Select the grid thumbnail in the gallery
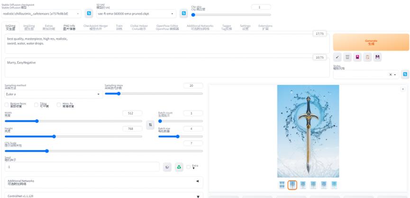Screen dimensions: 410x198 click(282, 185)
